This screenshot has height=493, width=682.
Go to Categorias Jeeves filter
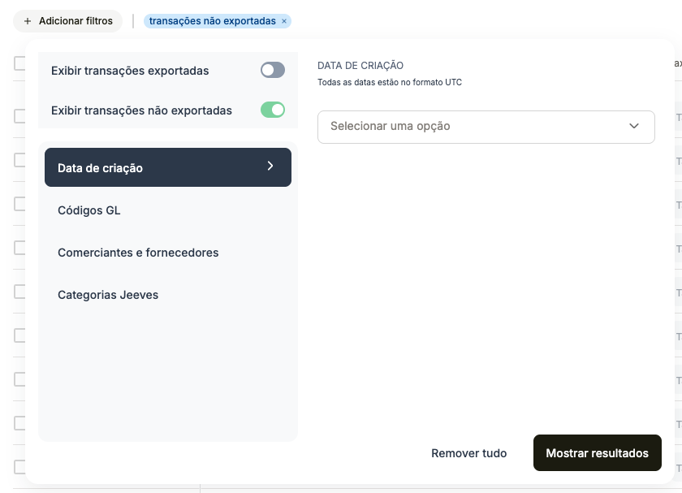click(x=108, y=295)
